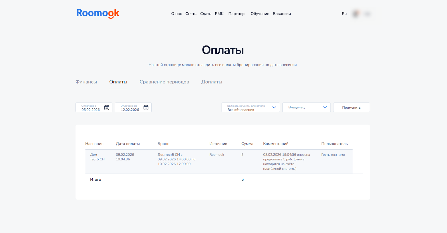Open the 'Доплаты' tab

(x=212, y=82)
